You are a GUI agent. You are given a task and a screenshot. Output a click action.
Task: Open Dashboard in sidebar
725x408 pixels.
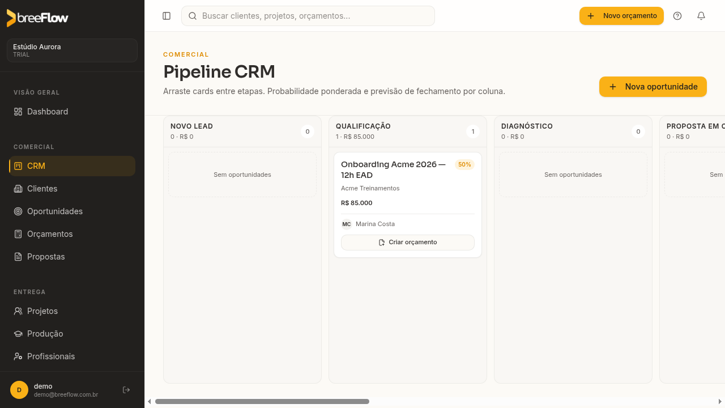(72, 112)
